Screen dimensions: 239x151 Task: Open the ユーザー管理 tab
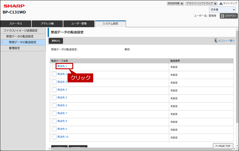pyautogui.click(x=79, y=24)
